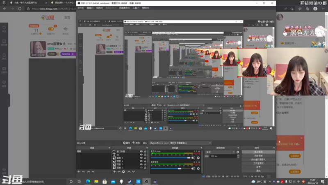This screenshot has width=328, height=185.
Task: Click the transition duration 300 ms field
Action: (223, 156)
